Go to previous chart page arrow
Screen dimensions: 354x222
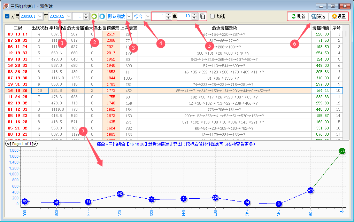9,144
